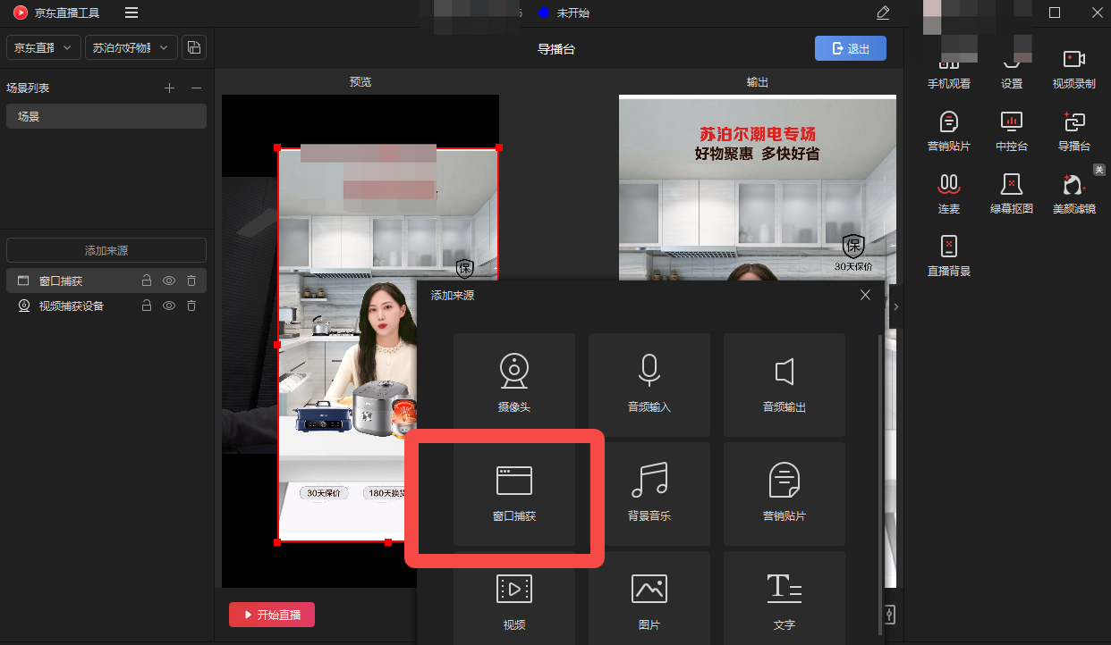Viewport: 1111px width, 645px height.
Task: Click the 未开始 status text
Action: click(x=573, y=13)
